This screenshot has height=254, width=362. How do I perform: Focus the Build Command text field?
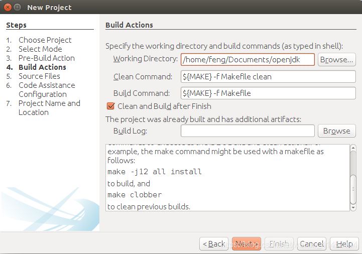[268, 93]
